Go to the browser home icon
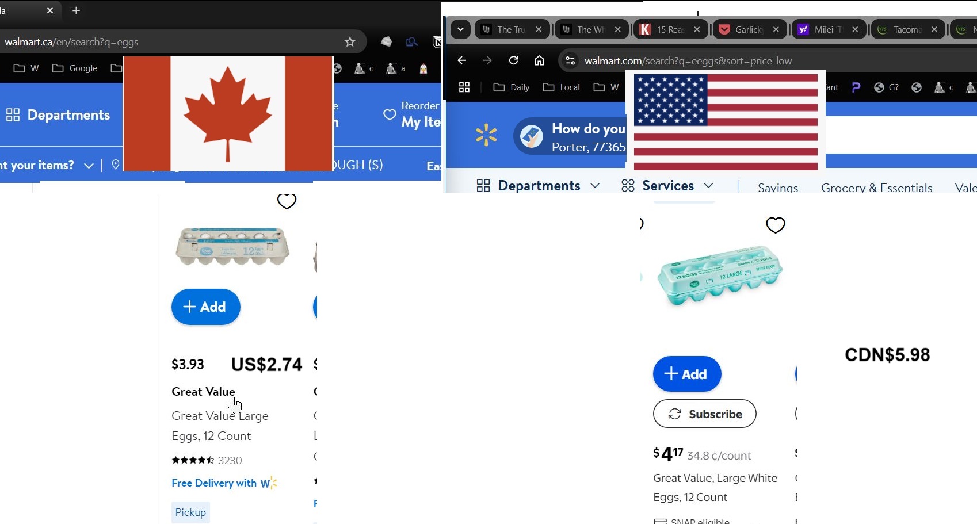977x524 pixels. [x=539, y=60]
